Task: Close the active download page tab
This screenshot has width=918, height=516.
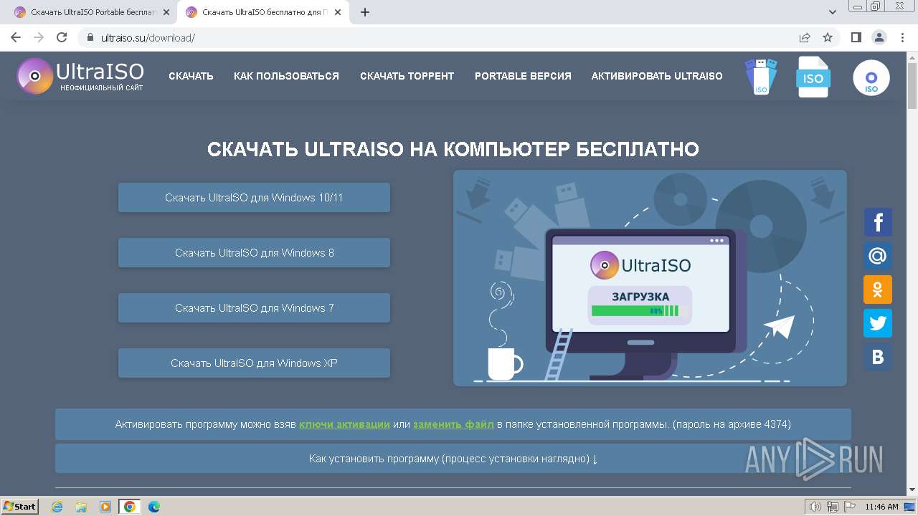Action: (338, 12)
